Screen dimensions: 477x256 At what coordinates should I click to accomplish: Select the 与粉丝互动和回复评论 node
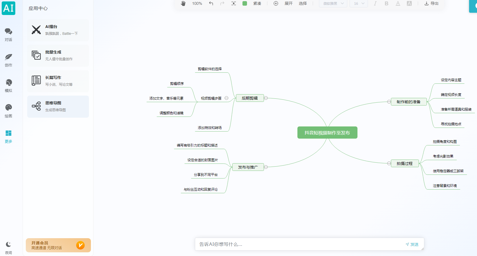coord(201,190)
